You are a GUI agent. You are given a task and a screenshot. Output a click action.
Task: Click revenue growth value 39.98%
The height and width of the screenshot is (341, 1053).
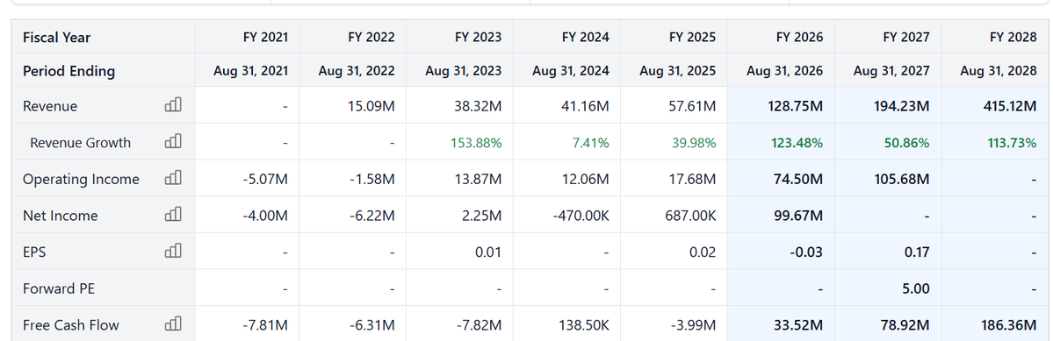point(693,143)
